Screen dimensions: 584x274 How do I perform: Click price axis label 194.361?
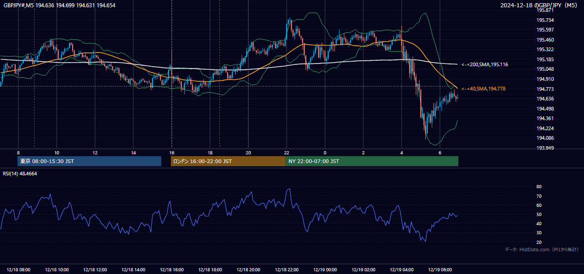(545, 118)
